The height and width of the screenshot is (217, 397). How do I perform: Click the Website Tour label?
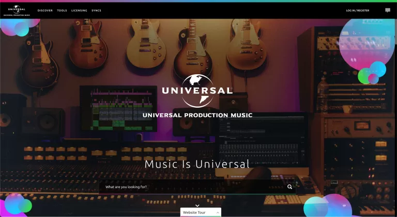[x=194, y=212]
